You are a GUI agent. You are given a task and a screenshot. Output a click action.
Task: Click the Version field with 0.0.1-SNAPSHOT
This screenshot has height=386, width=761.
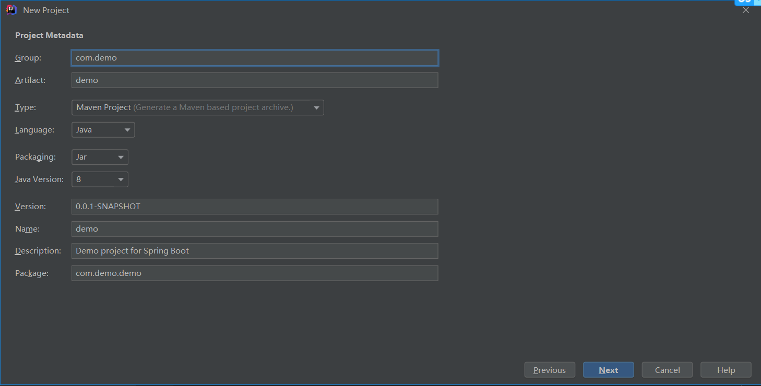pos(255,207)
